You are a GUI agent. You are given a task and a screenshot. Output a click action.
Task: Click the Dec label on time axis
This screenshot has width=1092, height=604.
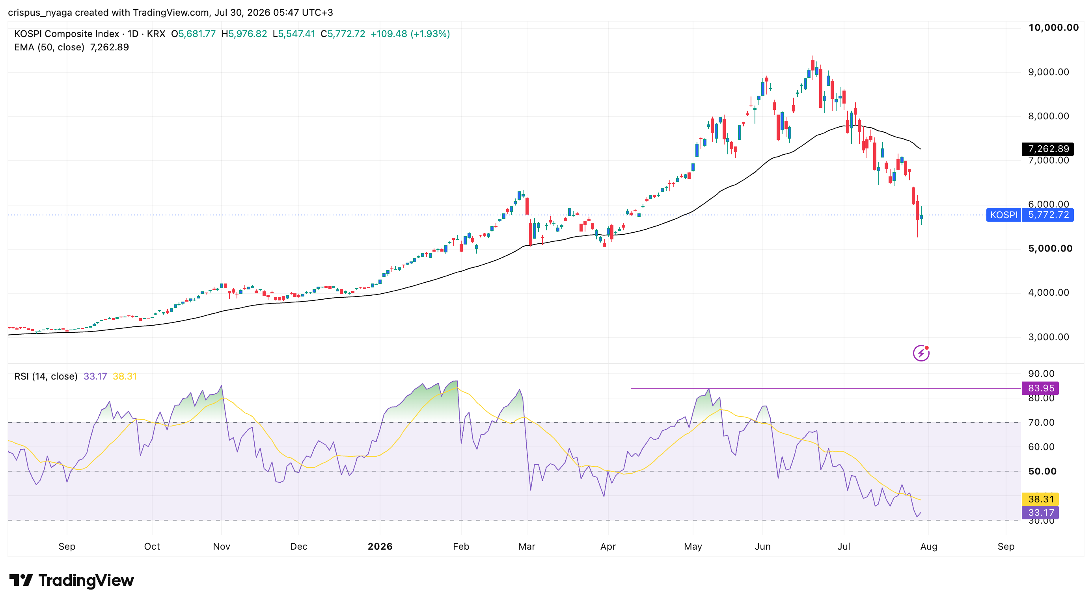point(298,547)
